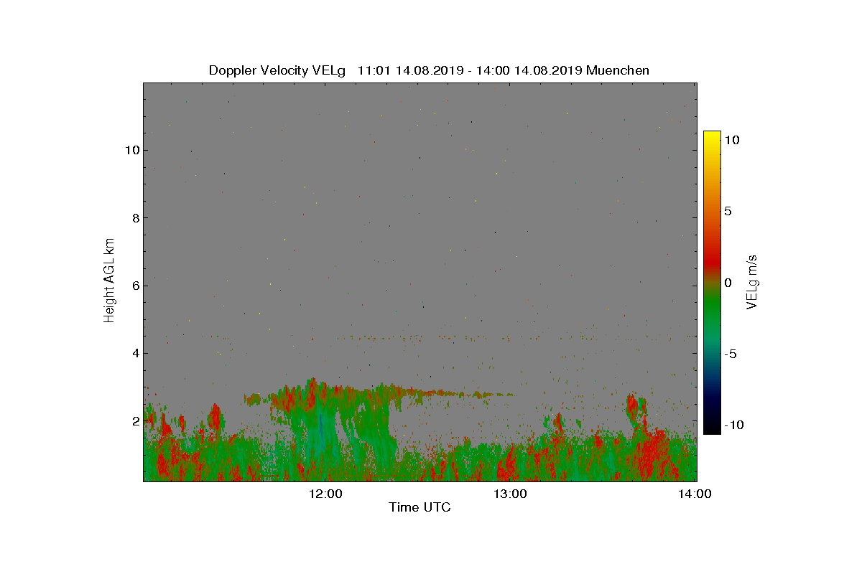Click the 'VELg m/s' colorbar label
This screenshot has width=862, height=574.
tap(752, 281)
